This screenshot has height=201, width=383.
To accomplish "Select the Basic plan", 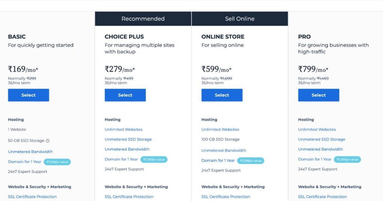I will [x=28, y=95].
